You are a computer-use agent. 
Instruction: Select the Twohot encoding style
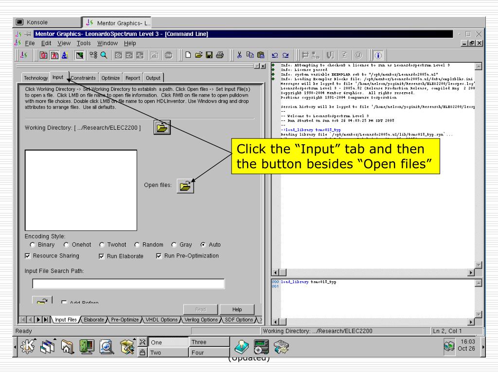click(x=102, y=245)
